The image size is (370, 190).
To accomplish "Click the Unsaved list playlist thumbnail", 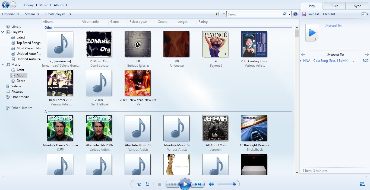I will 312,33.
